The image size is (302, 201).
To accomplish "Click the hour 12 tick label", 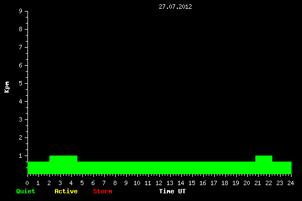I will [159, 183].
